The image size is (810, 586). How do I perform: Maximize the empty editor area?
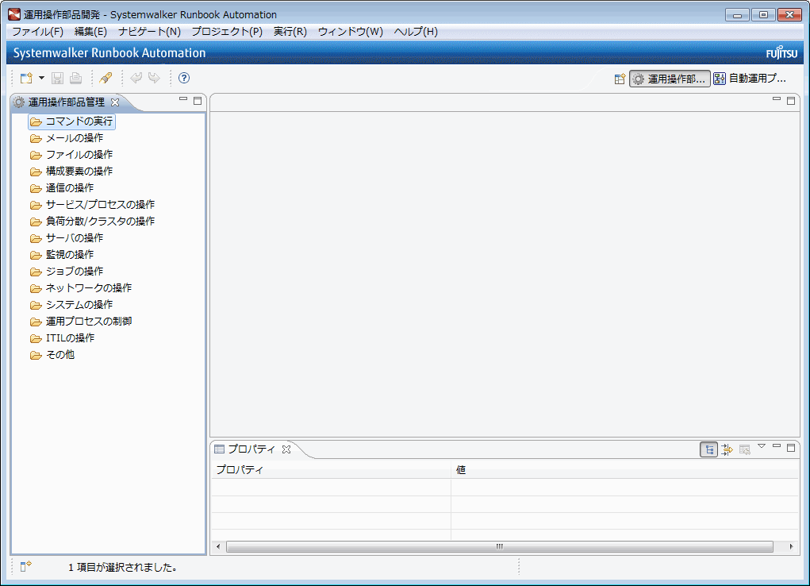791,100
